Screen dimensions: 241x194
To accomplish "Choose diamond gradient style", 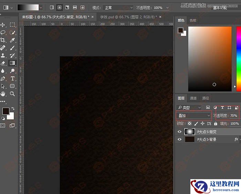I will pyautogui.click(x=83, y=7).
